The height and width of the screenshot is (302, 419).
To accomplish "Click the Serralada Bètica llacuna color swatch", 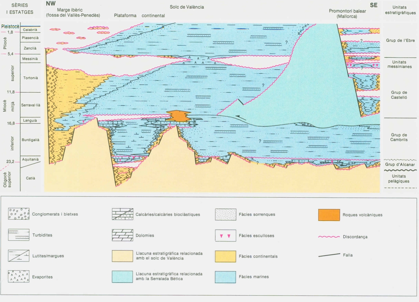I will point(122,277).
